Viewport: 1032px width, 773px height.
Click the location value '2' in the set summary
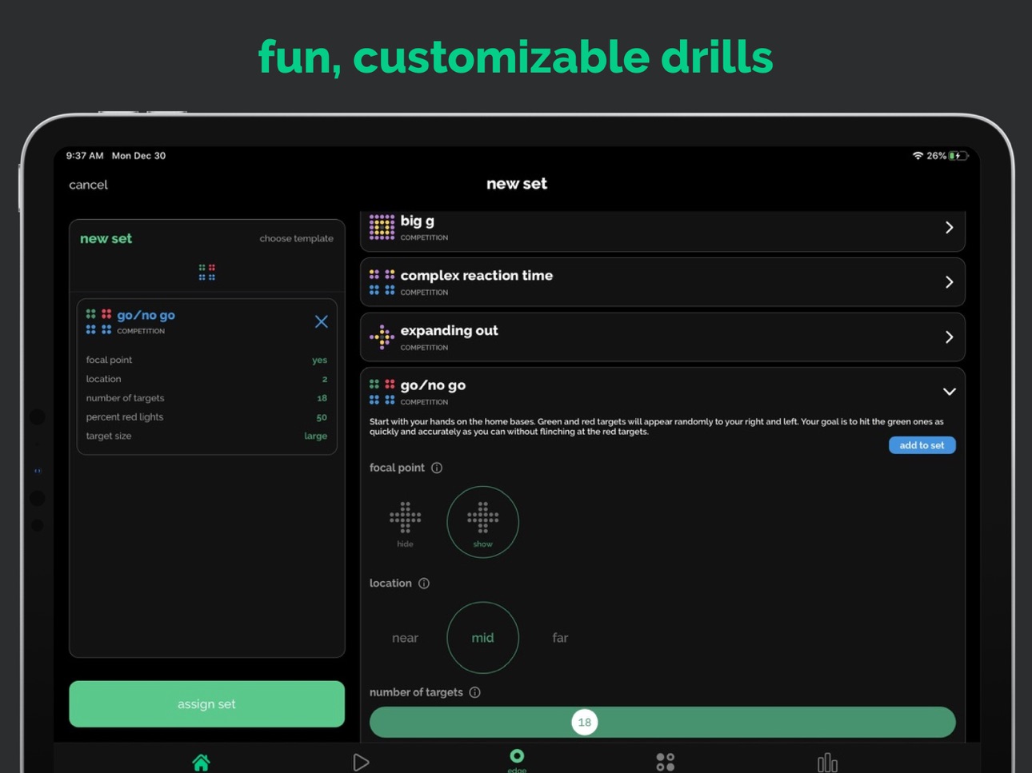pyautogui.click(x=324, y=379)
